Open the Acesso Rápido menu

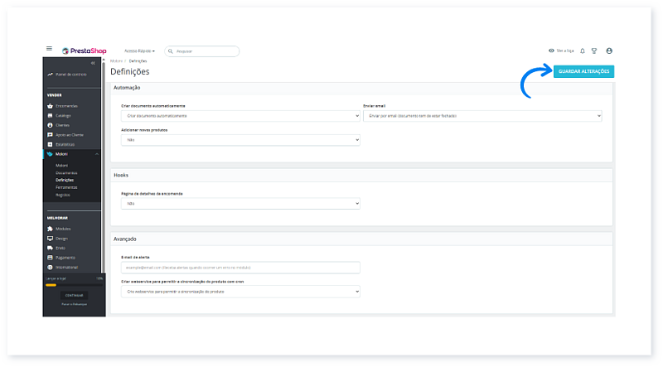click(139, 51)
